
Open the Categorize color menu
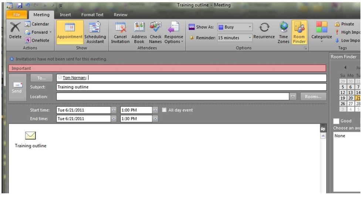click(x=321, y=28)
